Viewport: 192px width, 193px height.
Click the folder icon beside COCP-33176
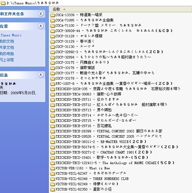coord(53,68)
